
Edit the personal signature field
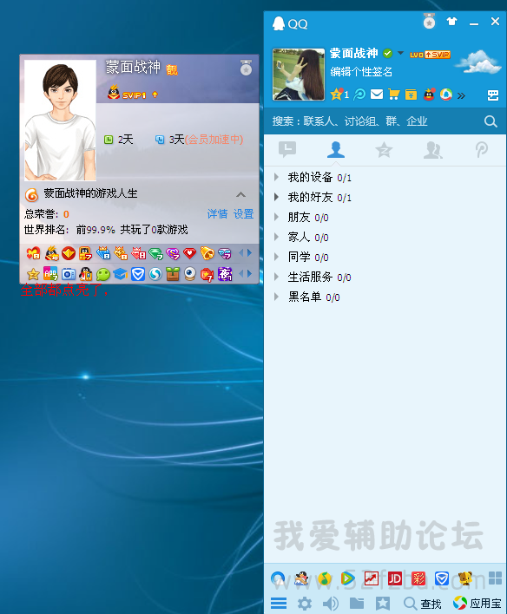click(x=361, y=72)
